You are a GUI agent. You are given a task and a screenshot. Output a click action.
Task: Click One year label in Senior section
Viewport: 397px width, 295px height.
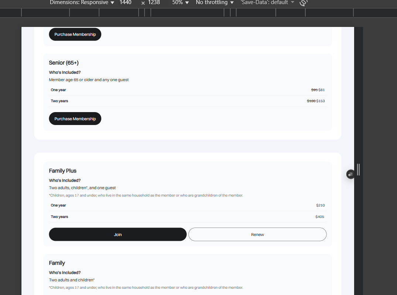tap(58, 90)
